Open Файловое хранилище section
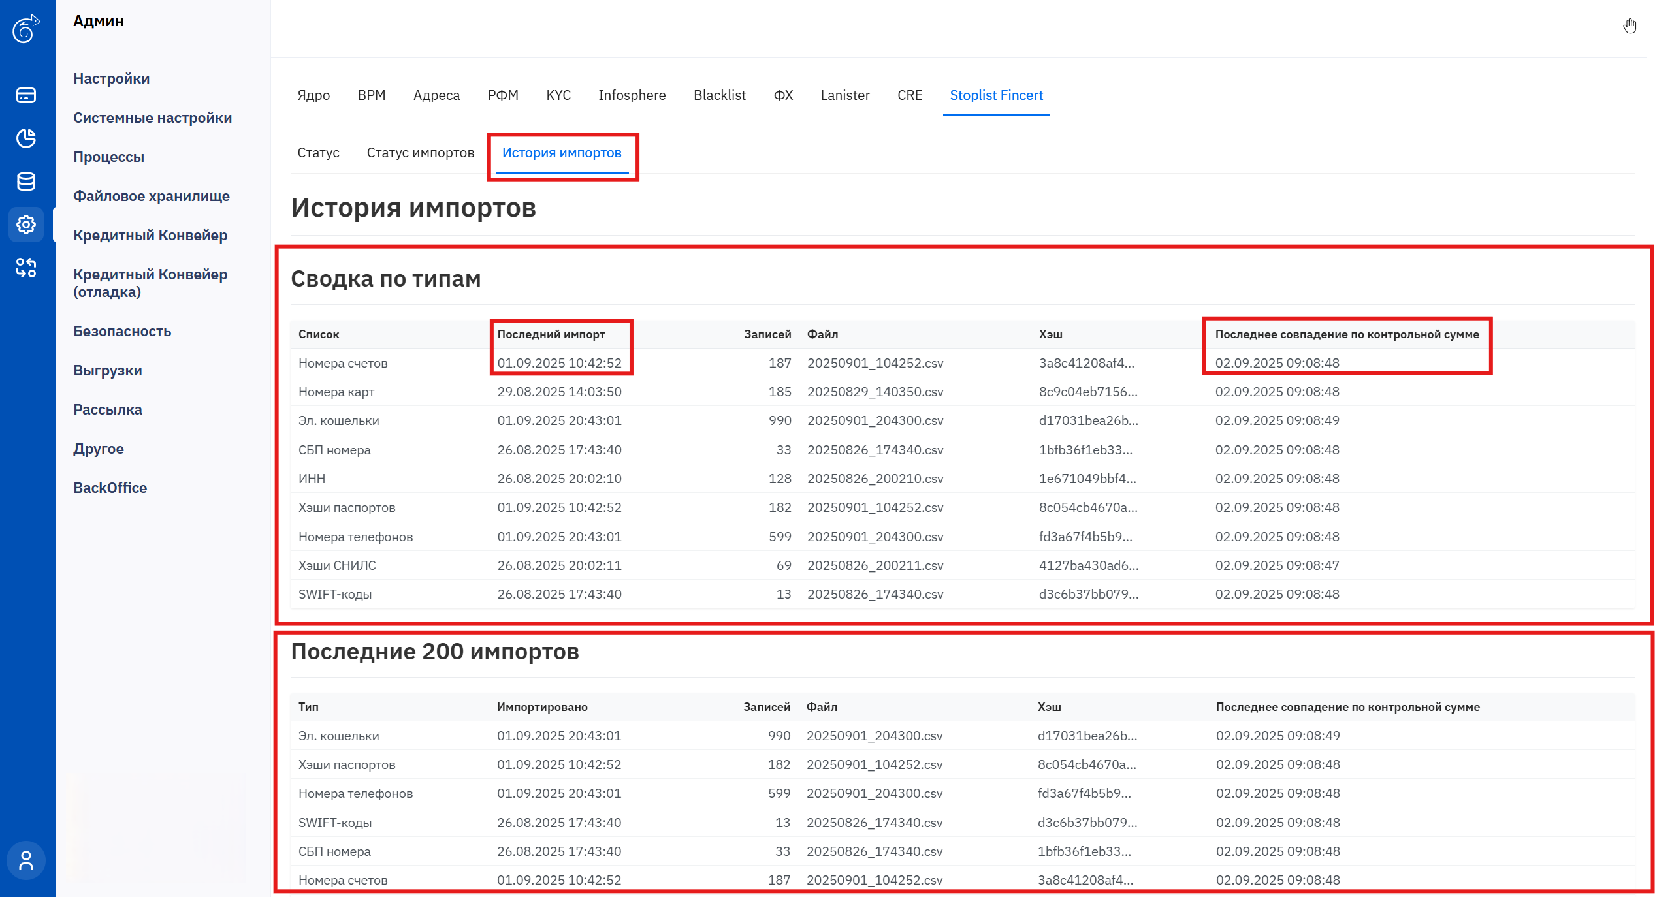This screenshot has width=1655, height=897. pos(152,196)
